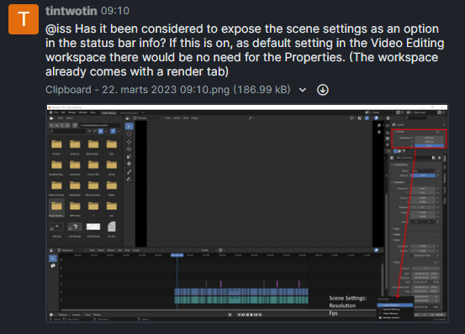Viewport: 465px width, 334px height.
Task: Toggle Blender Version in status bar menu
Action: 395,317
